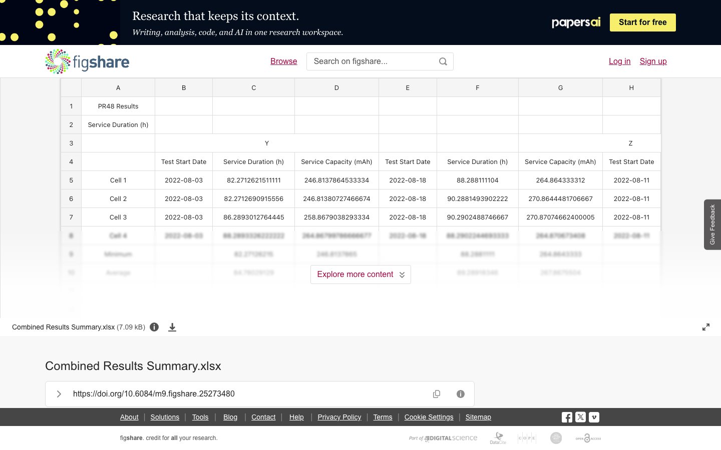721x450 pixels.
Task: Copy the DOI link with copy icon
Action: pyautogui.click(x=437, y=394)
